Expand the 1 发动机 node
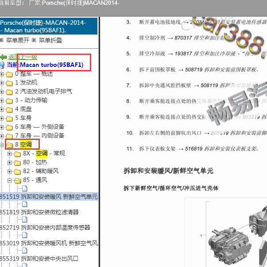This screenshot has width=267, height=267. [2, 83]
